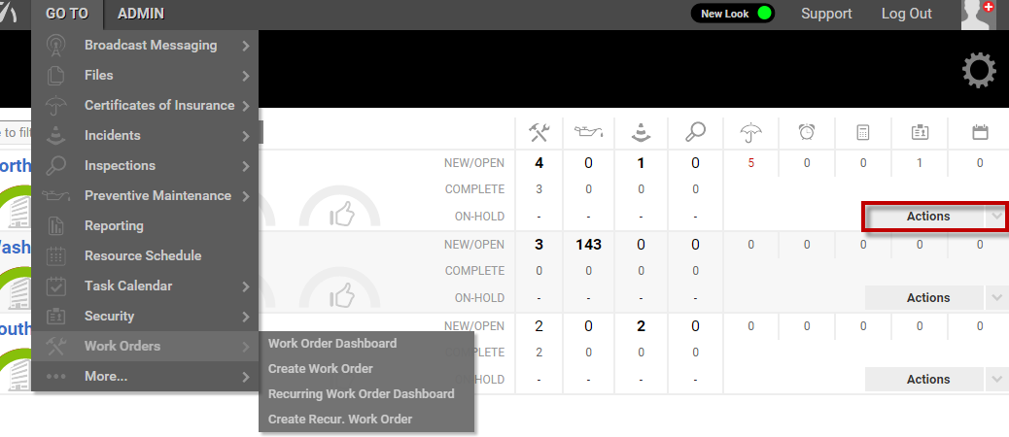This screenshot has width=1009, height=437.
Task: Click the Log Out link
Action: tap(907, 15)
